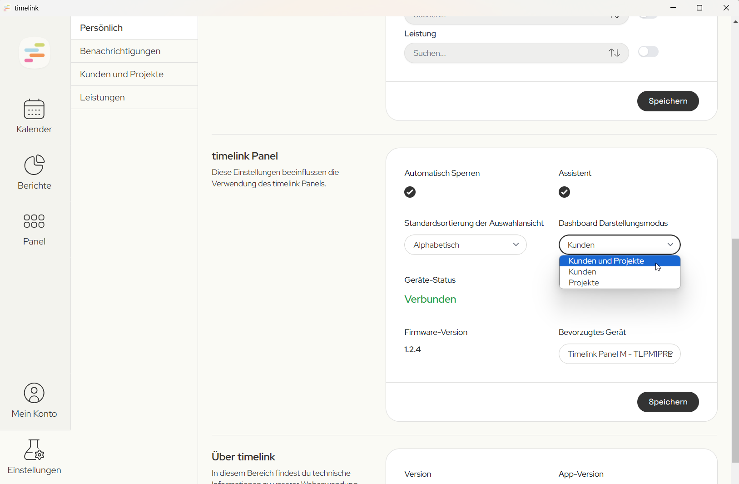Uncheck Automatisch Sperren checkbox
The image size is (739, 484).
pos(410,192)
